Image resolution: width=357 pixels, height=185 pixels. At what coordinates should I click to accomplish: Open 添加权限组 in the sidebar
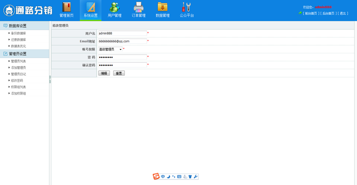(x=19, y=93)
